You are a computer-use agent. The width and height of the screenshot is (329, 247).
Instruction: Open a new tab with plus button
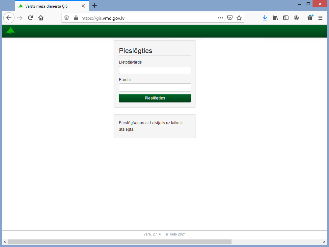[x=95, y=6]
